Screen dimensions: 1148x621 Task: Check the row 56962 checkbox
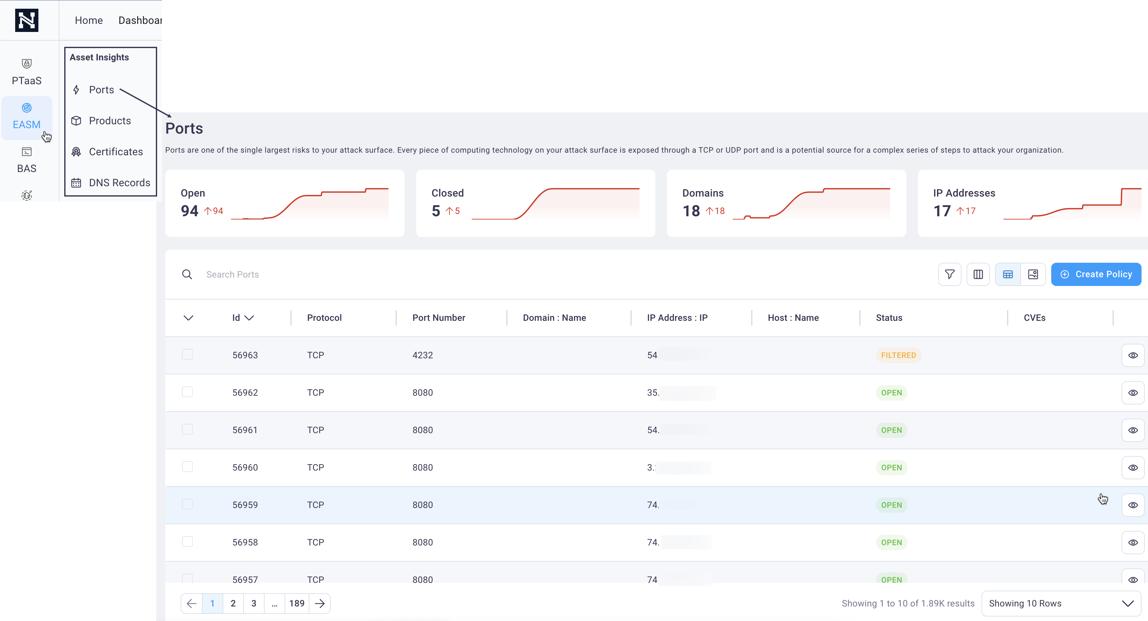coord(187,392)
